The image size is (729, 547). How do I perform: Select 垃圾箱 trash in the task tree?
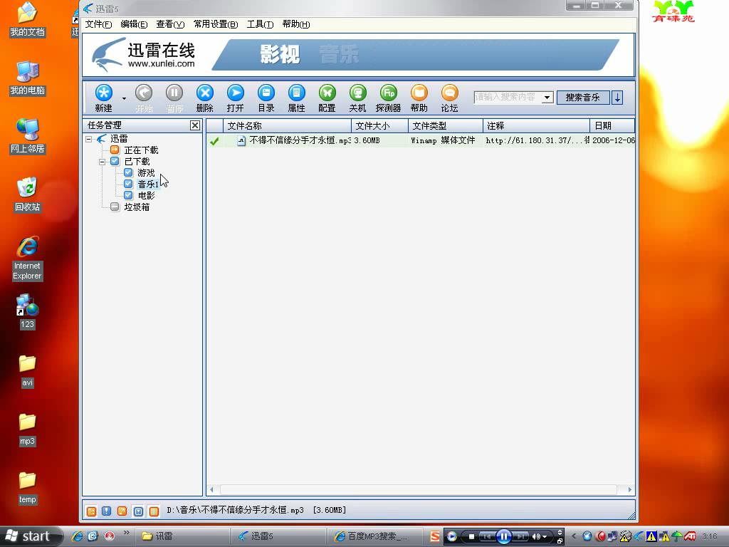[137, 207]
